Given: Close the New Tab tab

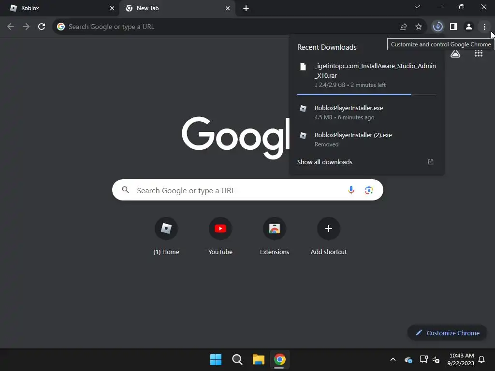Looking at the screenshot, I should [228, 8].
